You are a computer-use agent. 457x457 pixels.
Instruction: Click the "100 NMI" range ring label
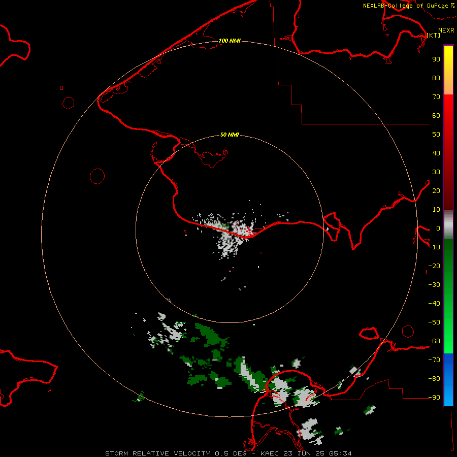(x=230, y=41)
